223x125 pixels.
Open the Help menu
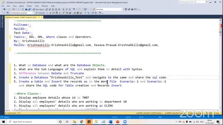pyautogui.click(x=53, y=6)
